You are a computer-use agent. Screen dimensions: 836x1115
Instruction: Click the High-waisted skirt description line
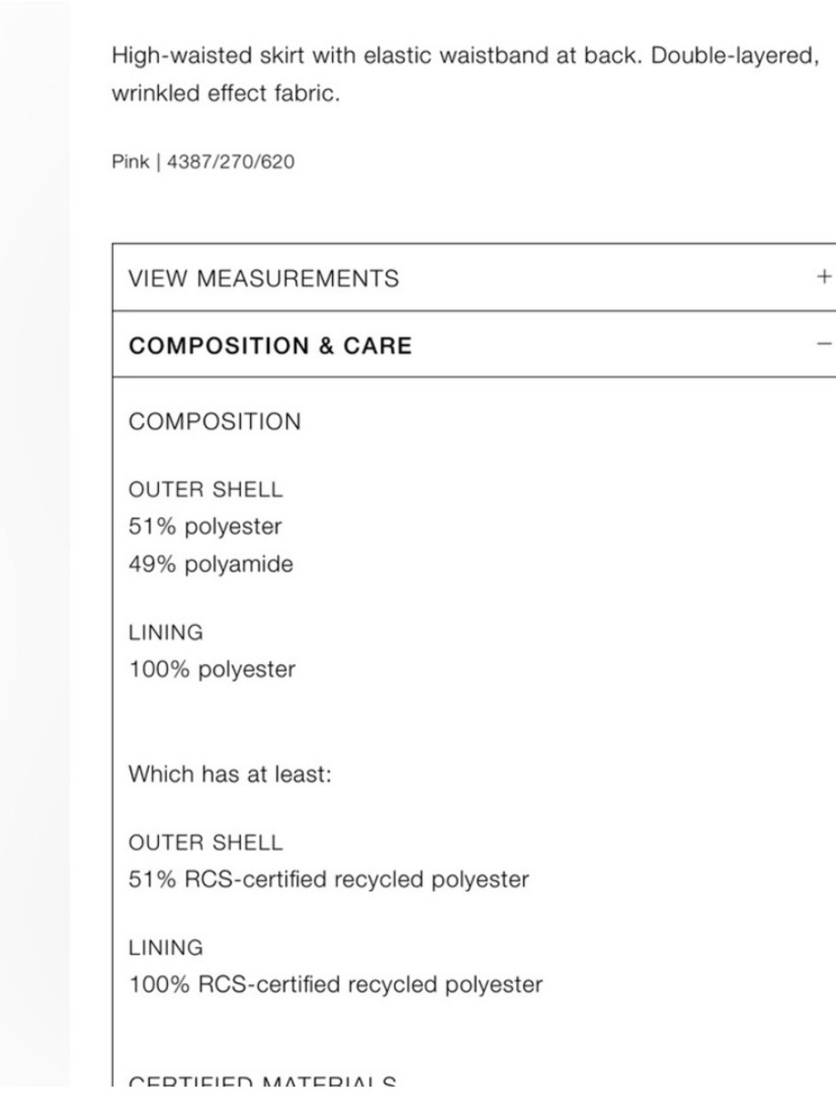[465, 56]
